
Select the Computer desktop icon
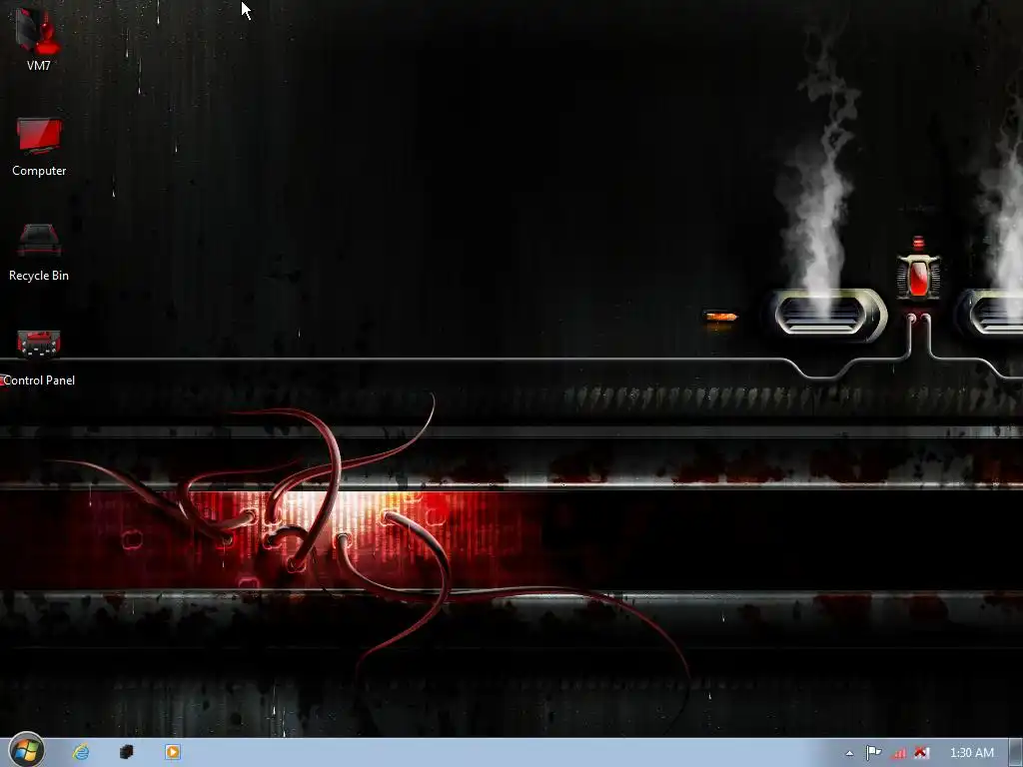(39, 147)
